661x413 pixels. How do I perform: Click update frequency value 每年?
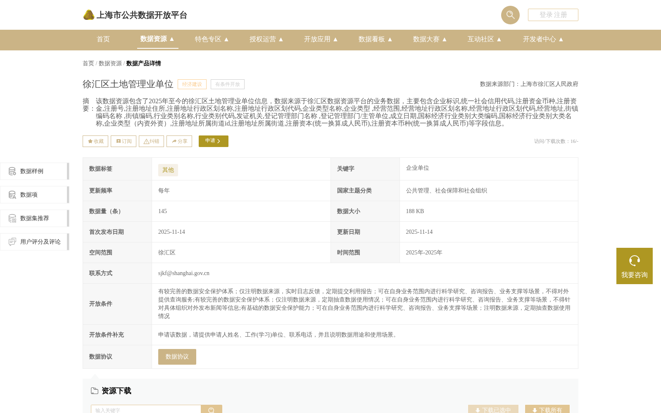pyautogui.click(x=164, y=191)
